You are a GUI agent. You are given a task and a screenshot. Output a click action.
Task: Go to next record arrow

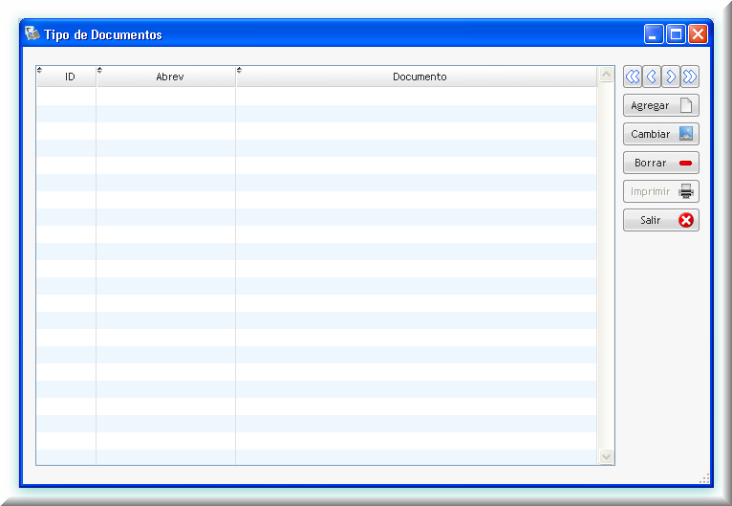tap(671, 77)
